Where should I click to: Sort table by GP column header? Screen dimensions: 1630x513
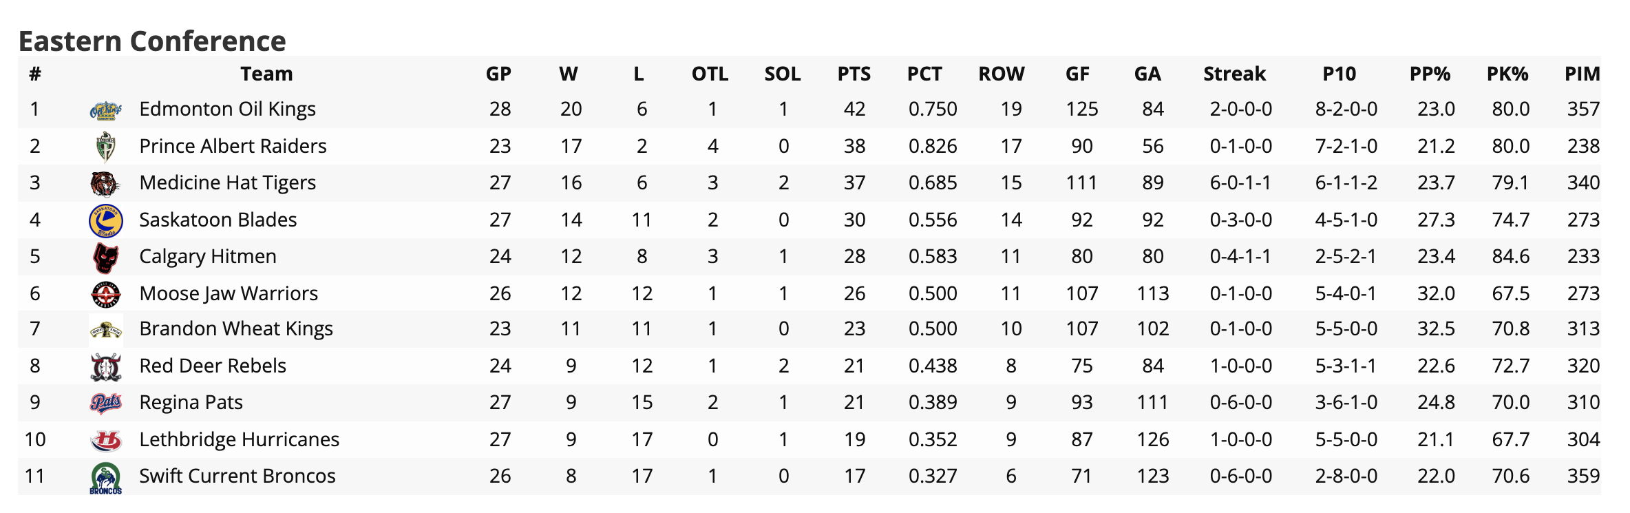498,74
